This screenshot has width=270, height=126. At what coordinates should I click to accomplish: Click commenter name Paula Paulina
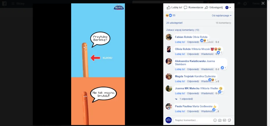183,106
